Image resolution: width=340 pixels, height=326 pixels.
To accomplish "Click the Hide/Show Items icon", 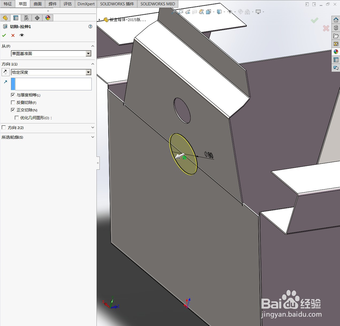I will (x=230, y=12).
